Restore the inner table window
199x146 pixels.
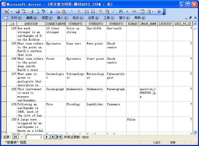[190, 18]
